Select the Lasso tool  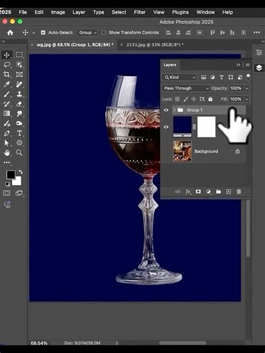click(x=7, y=64)
